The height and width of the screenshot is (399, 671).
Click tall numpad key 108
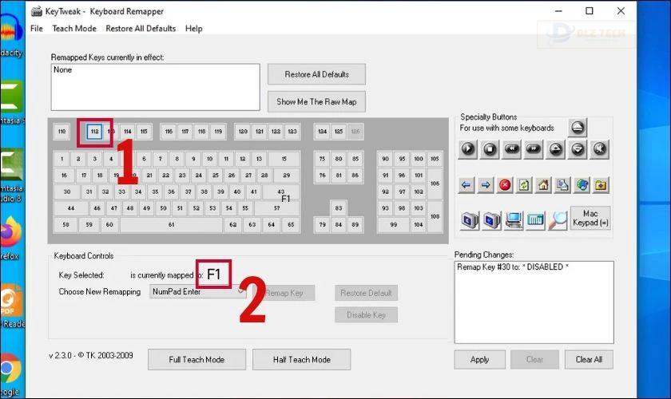(x=435, y=217)
